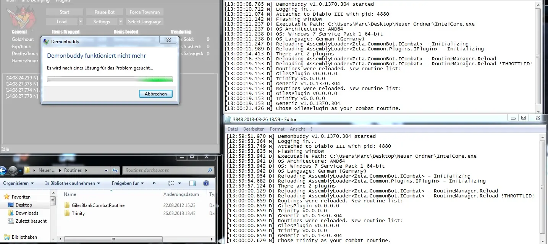Click the progress bar in the crash dialog
The height and width of the screenshot is (244, 548).
[110, 79]
